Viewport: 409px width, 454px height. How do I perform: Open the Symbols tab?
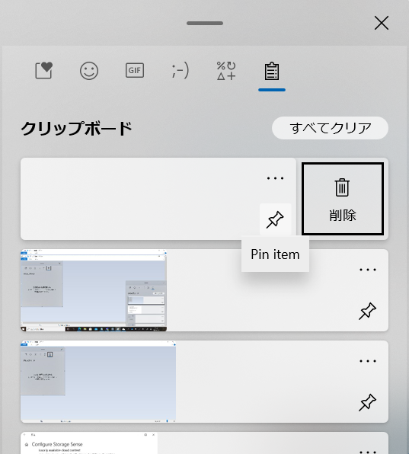coord(226,71)
